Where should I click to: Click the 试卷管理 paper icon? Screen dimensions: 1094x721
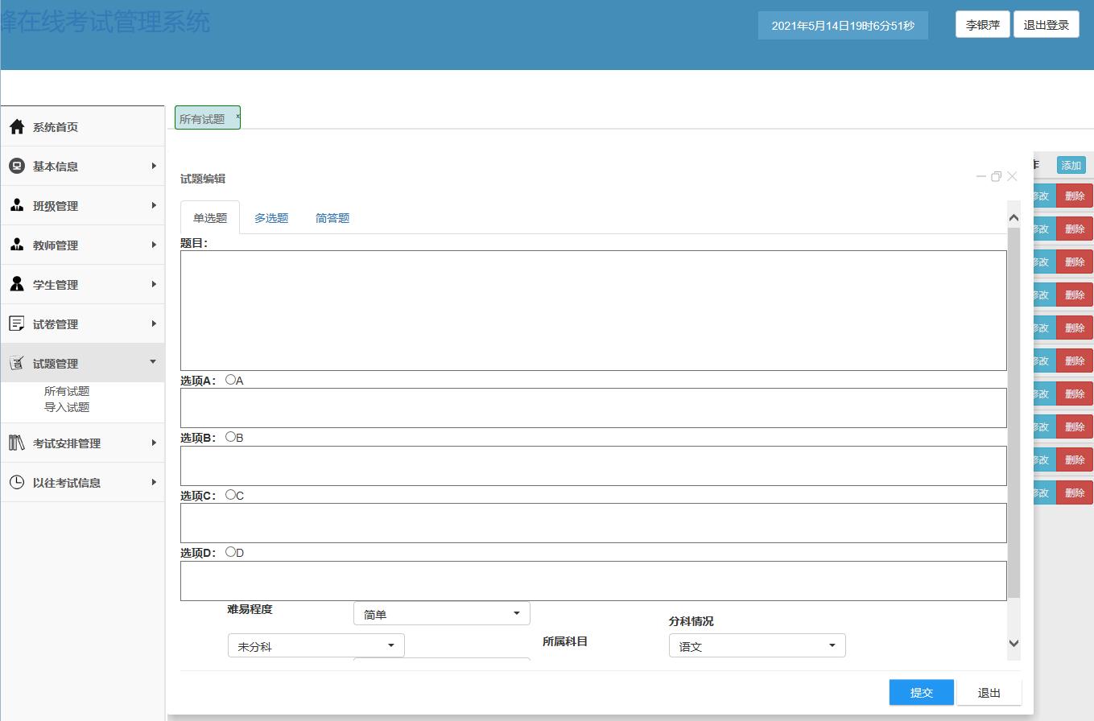tap(17, 323)
